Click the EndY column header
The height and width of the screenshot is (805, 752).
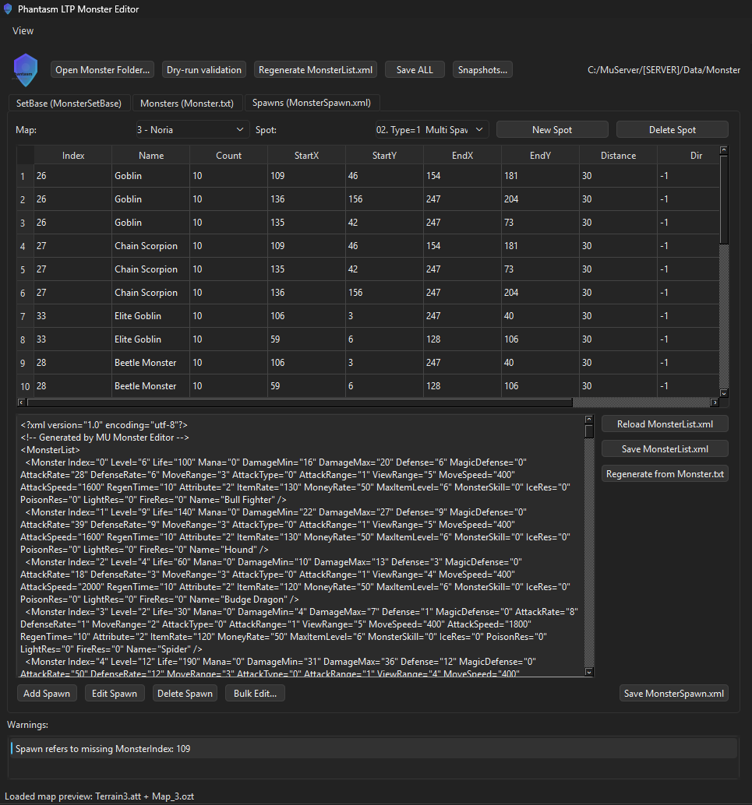pos(540,156)
